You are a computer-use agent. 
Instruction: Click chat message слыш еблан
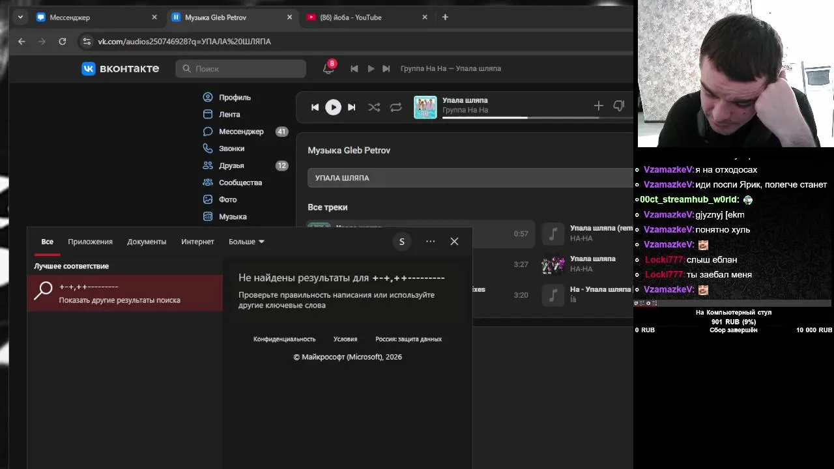712,259
